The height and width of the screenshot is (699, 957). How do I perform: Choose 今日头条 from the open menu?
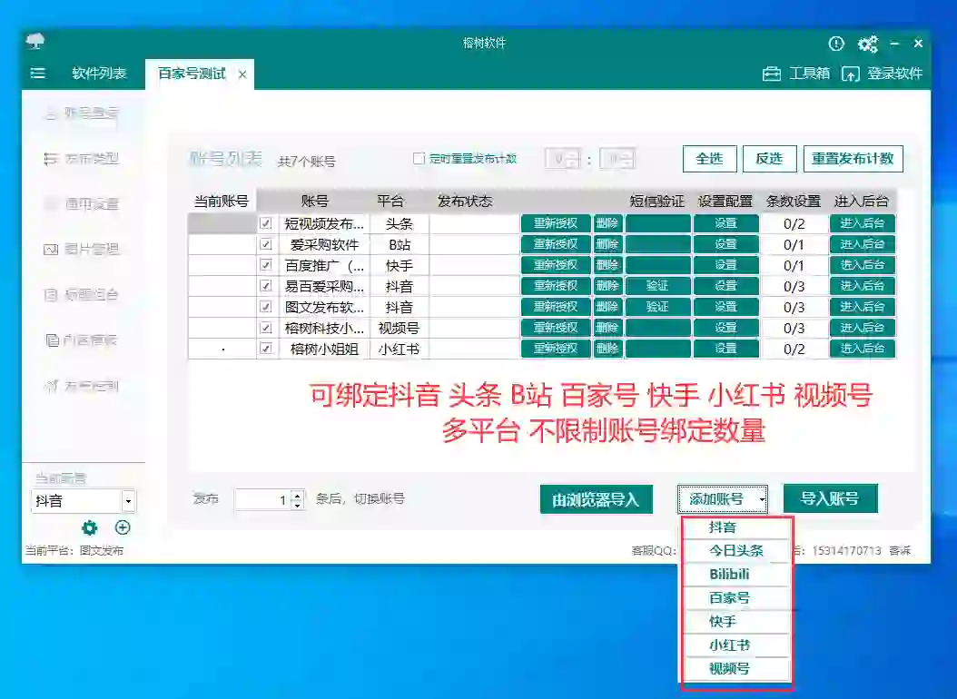pos(735,550)
